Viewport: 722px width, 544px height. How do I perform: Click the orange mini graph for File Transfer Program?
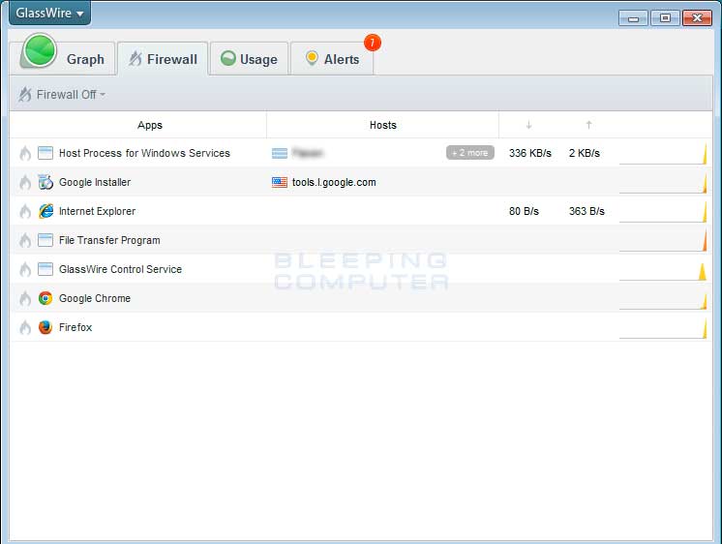coord(663,240)
